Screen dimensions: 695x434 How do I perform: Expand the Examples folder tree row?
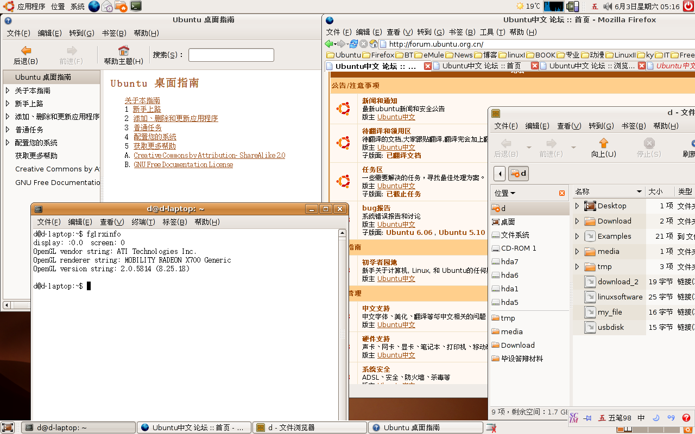click(x=577, y=236)
